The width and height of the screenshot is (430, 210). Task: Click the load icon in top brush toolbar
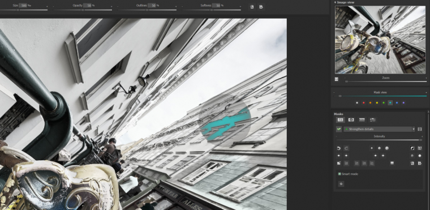coord(252,7)
